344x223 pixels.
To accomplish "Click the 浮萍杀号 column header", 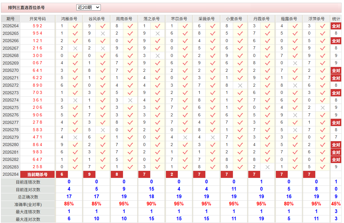I will pos(316,19).
